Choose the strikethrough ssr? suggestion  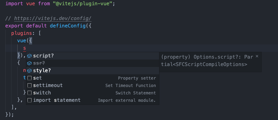[39, 63]
